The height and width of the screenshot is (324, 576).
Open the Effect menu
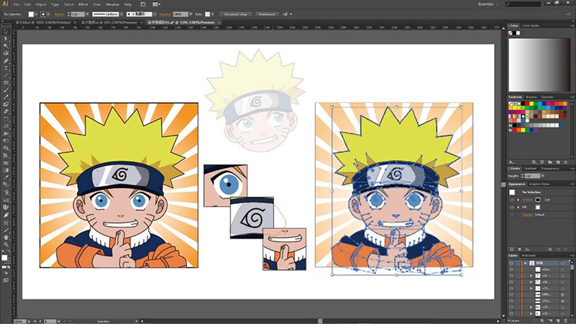(84, 4)
